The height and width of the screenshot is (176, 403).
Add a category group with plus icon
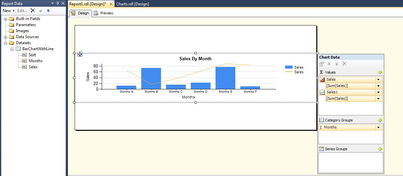[380, 120]
